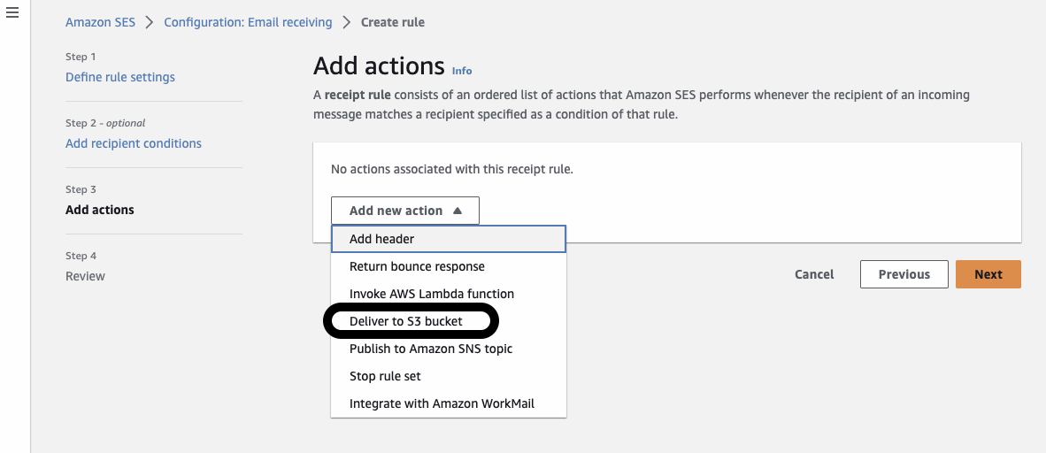This screenshot has width=1046, height=453.
Task: Open the Info link beside Add actions
Action: coord(462,70)
